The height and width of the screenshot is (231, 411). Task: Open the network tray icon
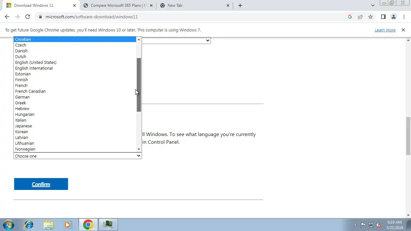point(371,225)
